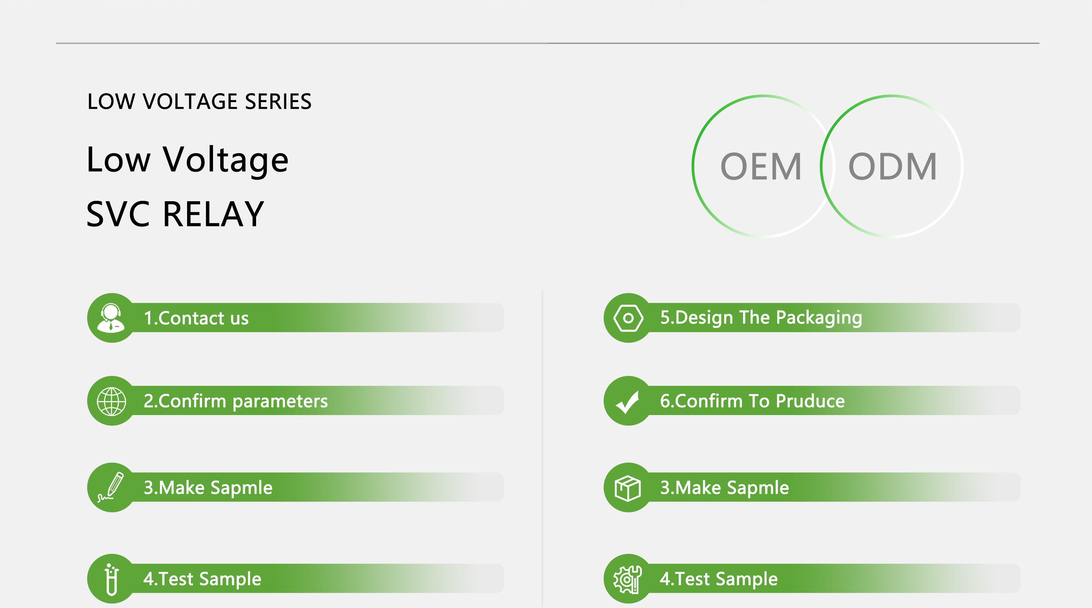
Task: Click the headset support agent icon
Action: 111,318
